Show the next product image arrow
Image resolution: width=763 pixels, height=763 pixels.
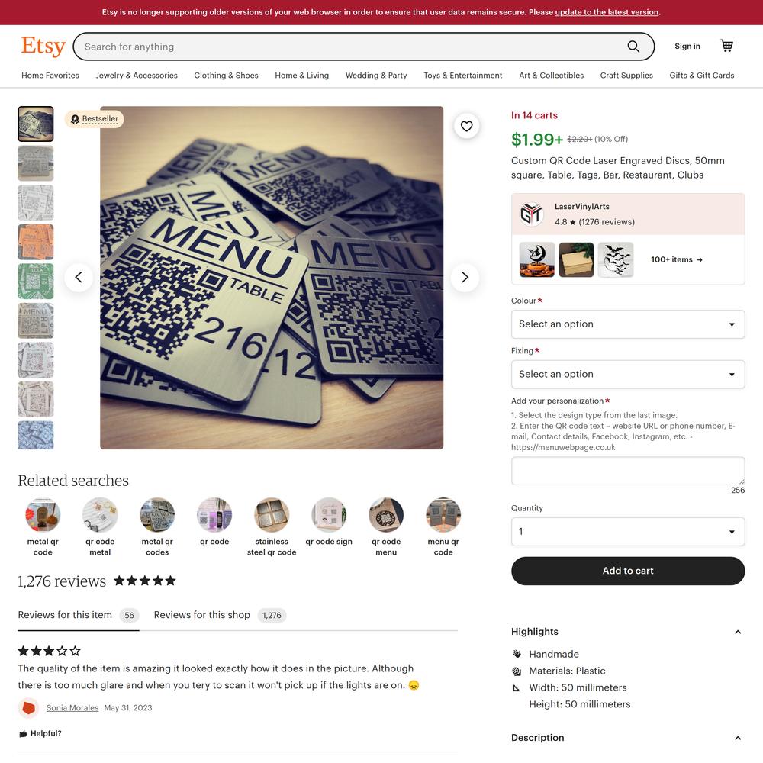465,278
